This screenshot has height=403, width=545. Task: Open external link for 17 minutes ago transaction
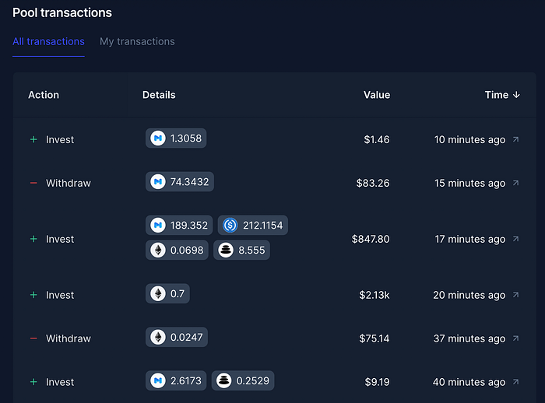pos(515,239)
